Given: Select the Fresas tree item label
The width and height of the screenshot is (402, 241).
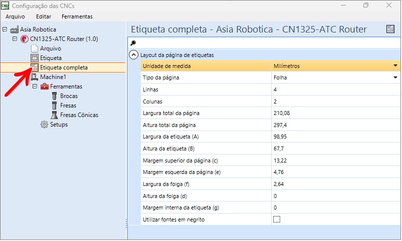Looking at the screenshot, I should [68, 105].
